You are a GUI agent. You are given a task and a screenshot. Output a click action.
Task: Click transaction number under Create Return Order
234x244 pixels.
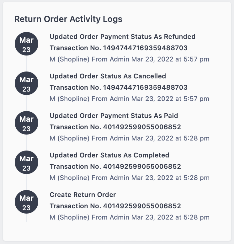[115, 206]
